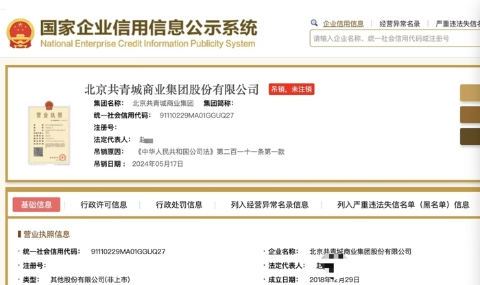Click the 成立日期 value 2018年12月29日
Image resolution: width=480 pixels, height=285 pixels.
pos(335,280)
